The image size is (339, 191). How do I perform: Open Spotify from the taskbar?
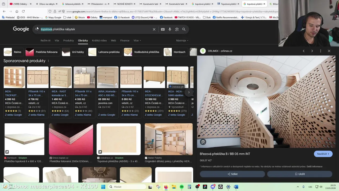coord(182,187)
